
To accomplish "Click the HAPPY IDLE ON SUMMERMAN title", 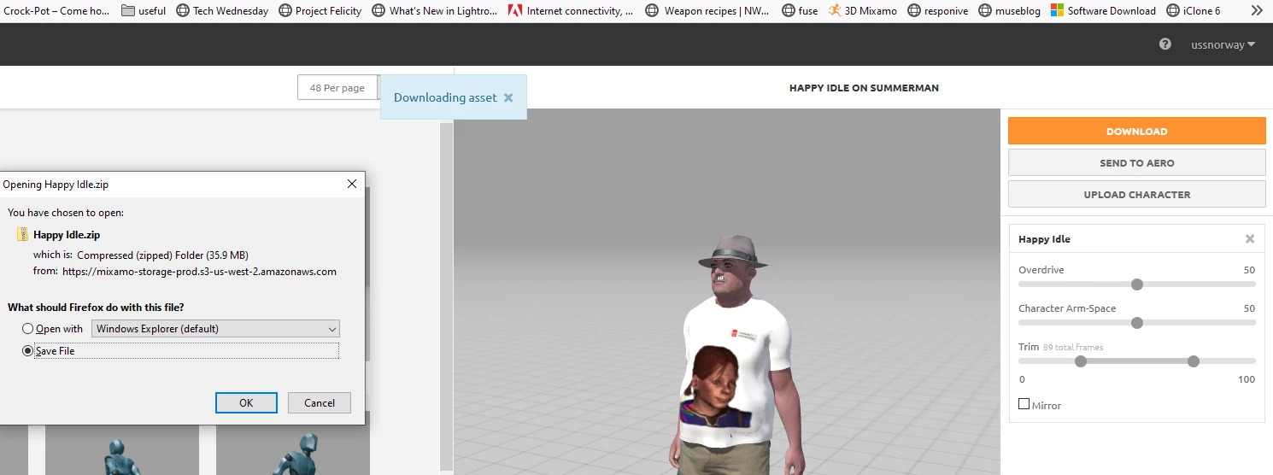I will pyautogui.click(x=864, y=88).
